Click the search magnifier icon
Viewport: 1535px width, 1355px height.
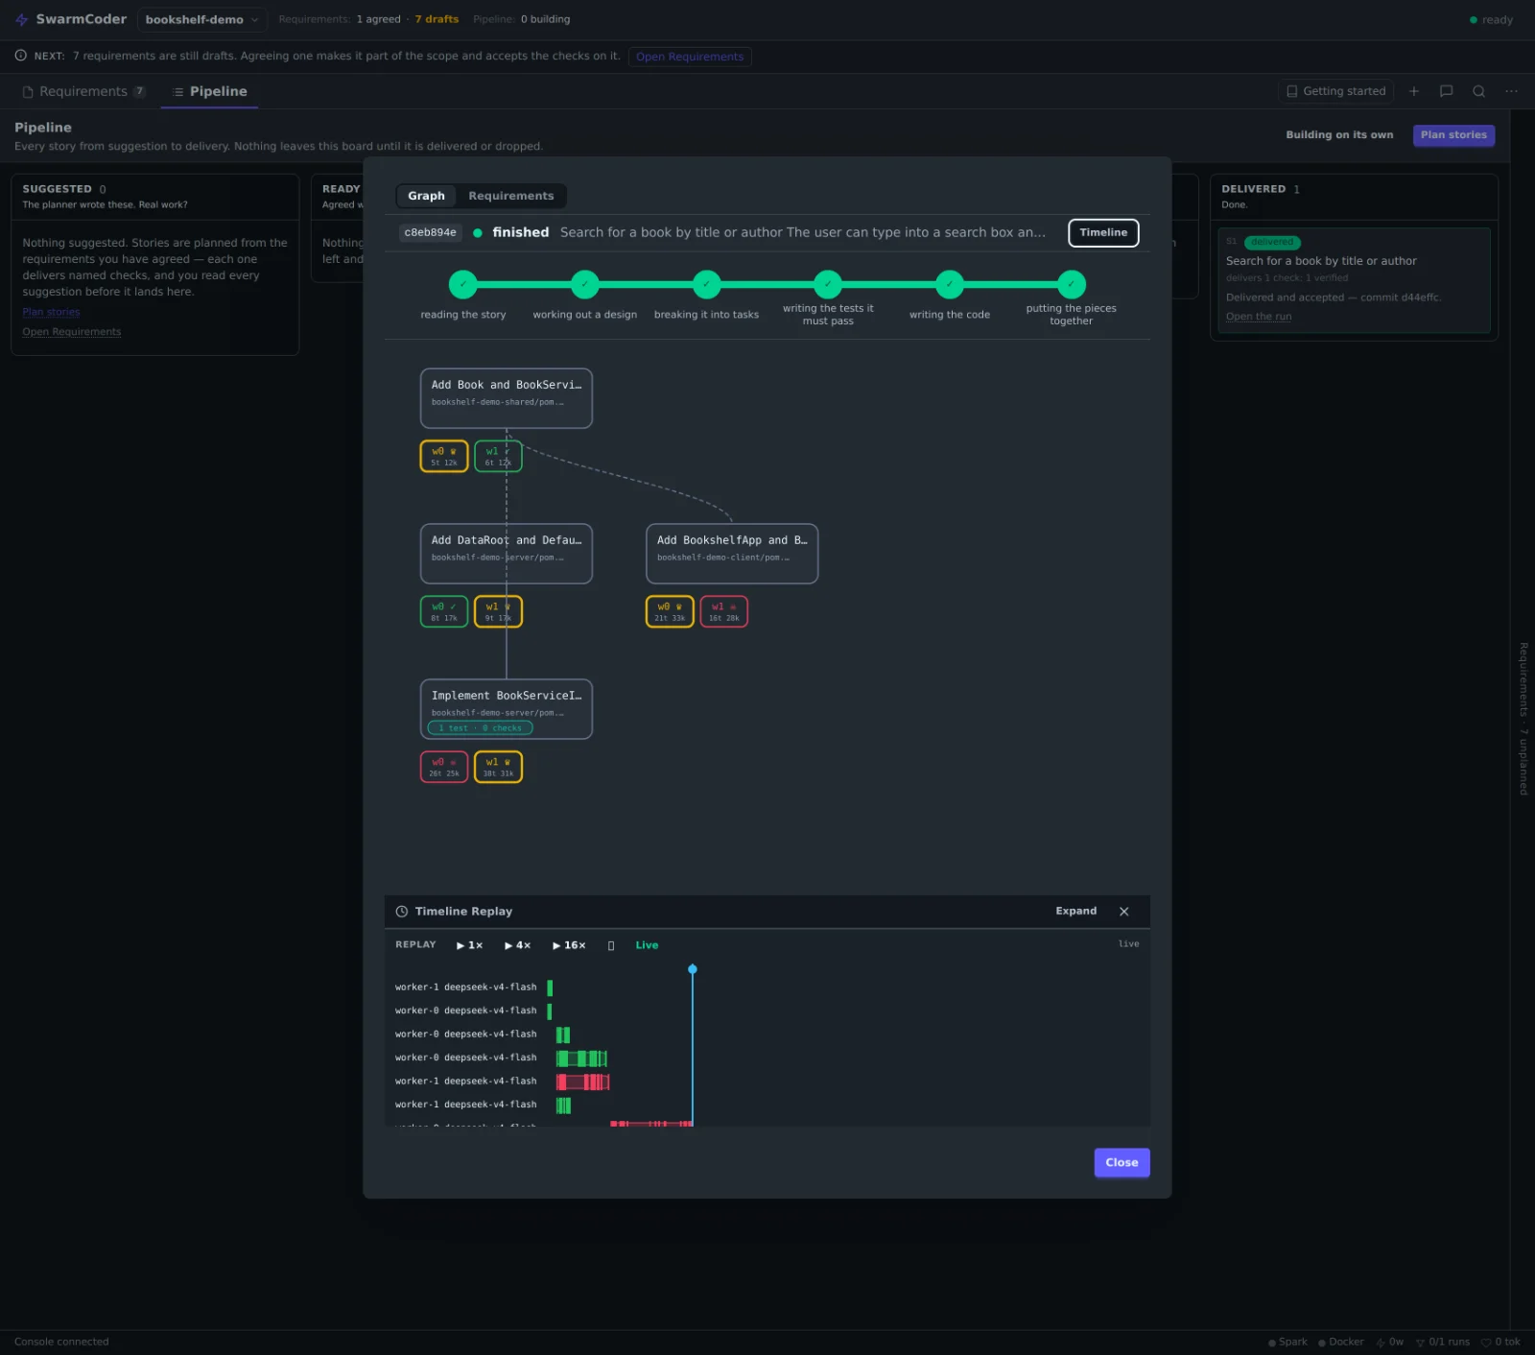(x=1478, y=91)
